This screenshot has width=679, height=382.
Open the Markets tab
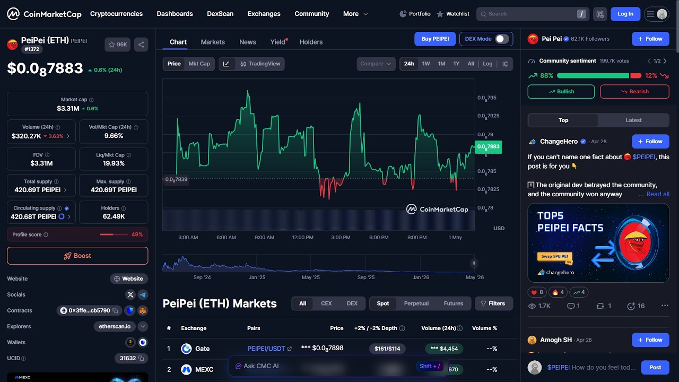[x=213, y=42]
